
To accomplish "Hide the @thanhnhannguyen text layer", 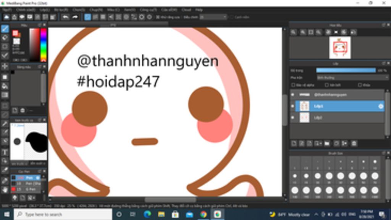I will pos(293,95).
